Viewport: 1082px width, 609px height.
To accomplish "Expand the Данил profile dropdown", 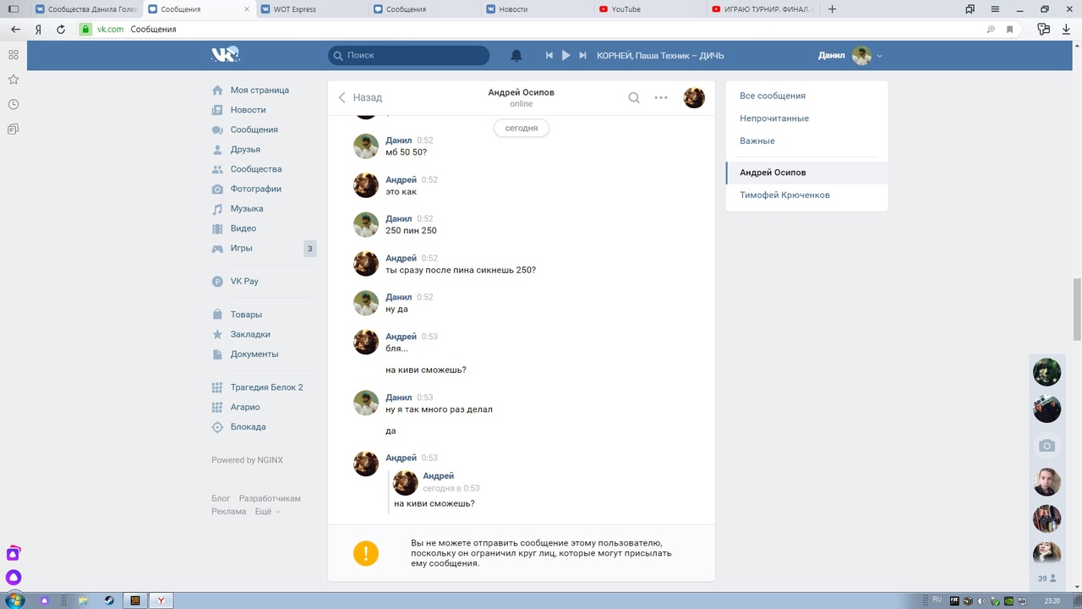I will tap(879, 56).
